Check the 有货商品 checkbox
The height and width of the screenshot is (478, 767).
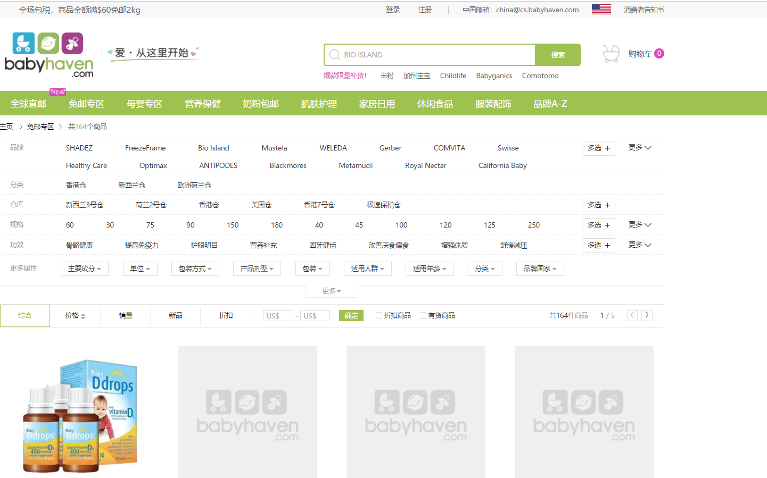[423, 315]
